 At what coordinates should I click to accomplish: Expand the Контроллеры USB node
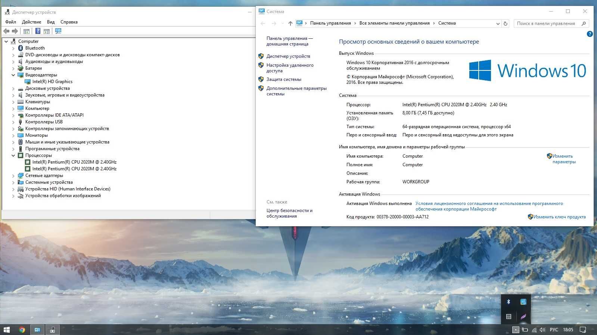pos(13,122)
